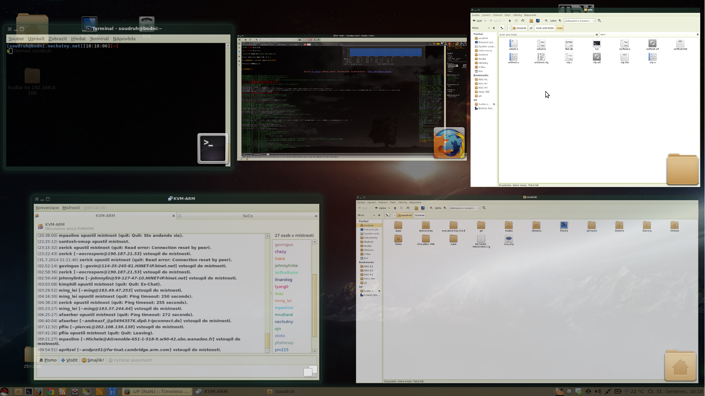Click the user list scrollbar in chat
Screen dimensions: 705x396
coord(315,296)
